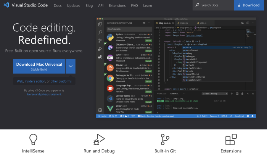Image resolution: width=267 pixels, height=157 pixels.
Task: Click the Visual Studio Code logo icon
Action: (x=6, y=5)
